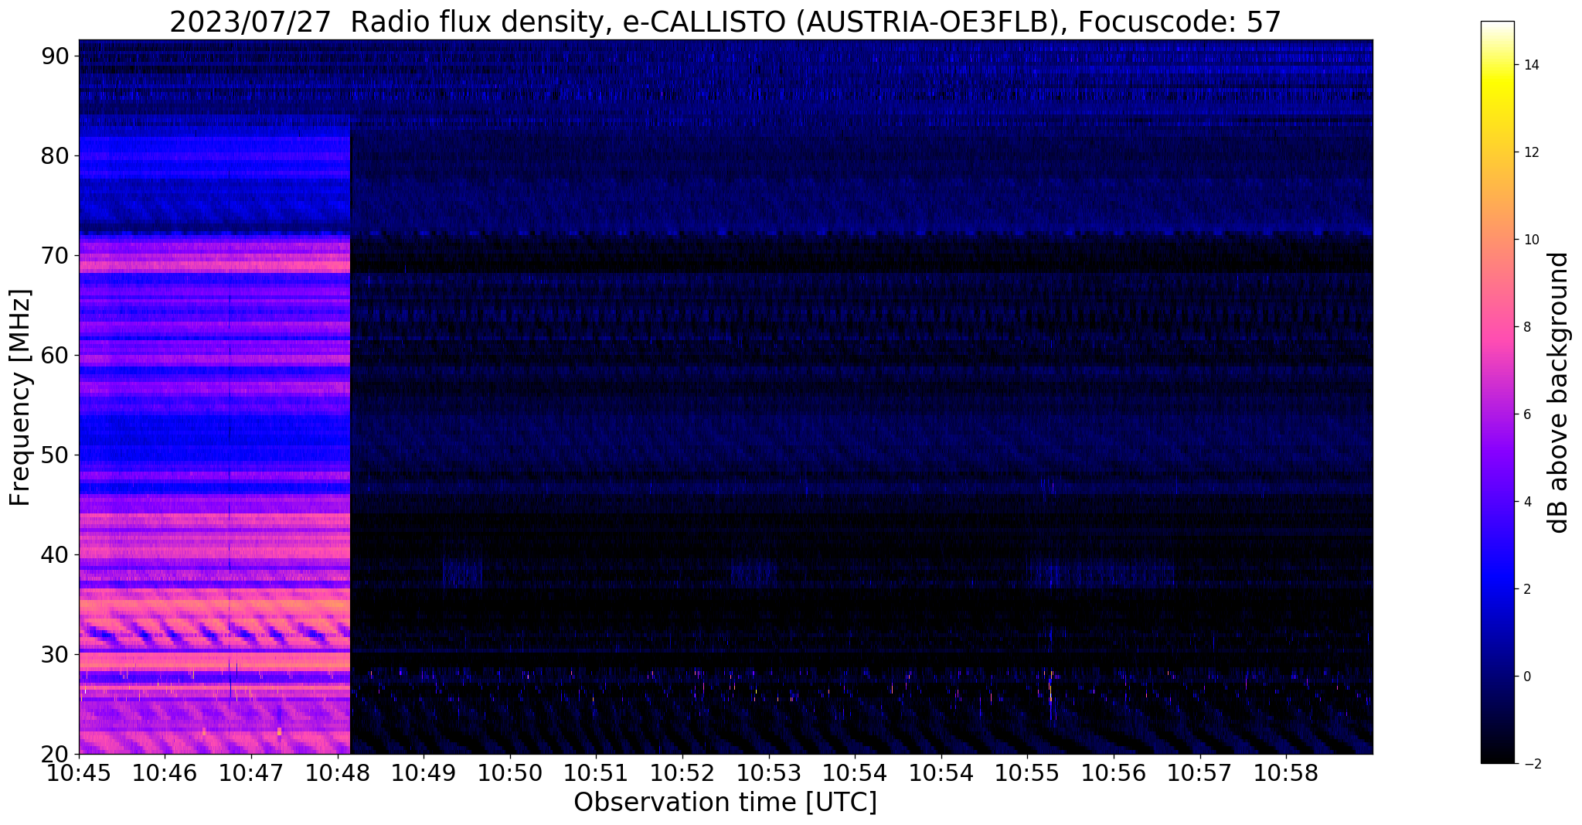Click the colorbar tick value 4

click(1526, 503)
